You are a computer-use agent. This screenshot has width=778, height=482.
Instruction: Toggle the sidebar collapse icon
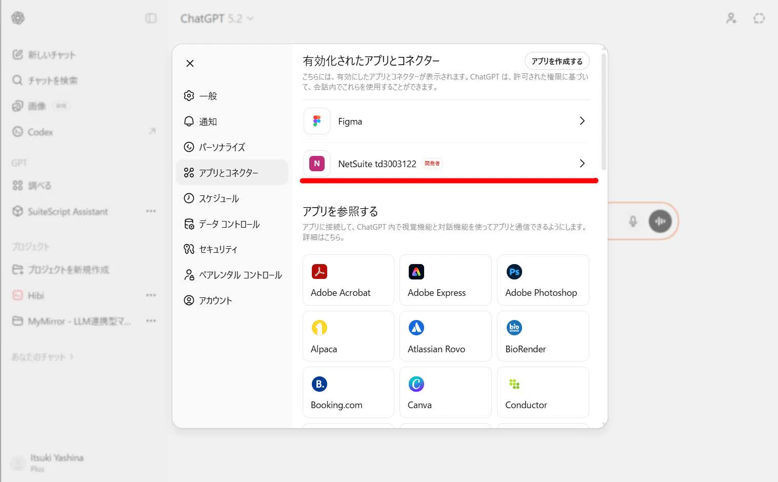(x=151, y=18)
